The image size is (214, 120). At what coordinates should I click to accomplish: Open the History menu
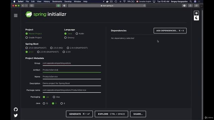tap(47, 1)
